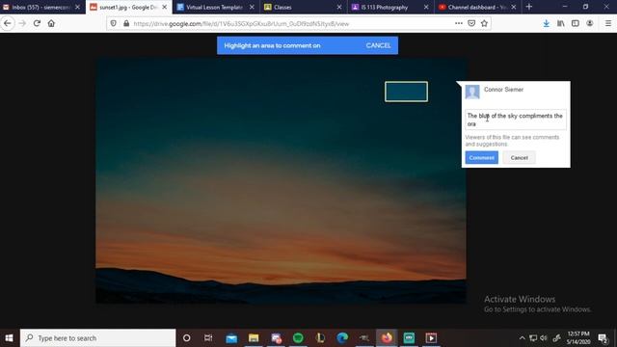The height and width of the screenshot is (347, 617).
Task: Close the Classes tab
Action: 339,7
